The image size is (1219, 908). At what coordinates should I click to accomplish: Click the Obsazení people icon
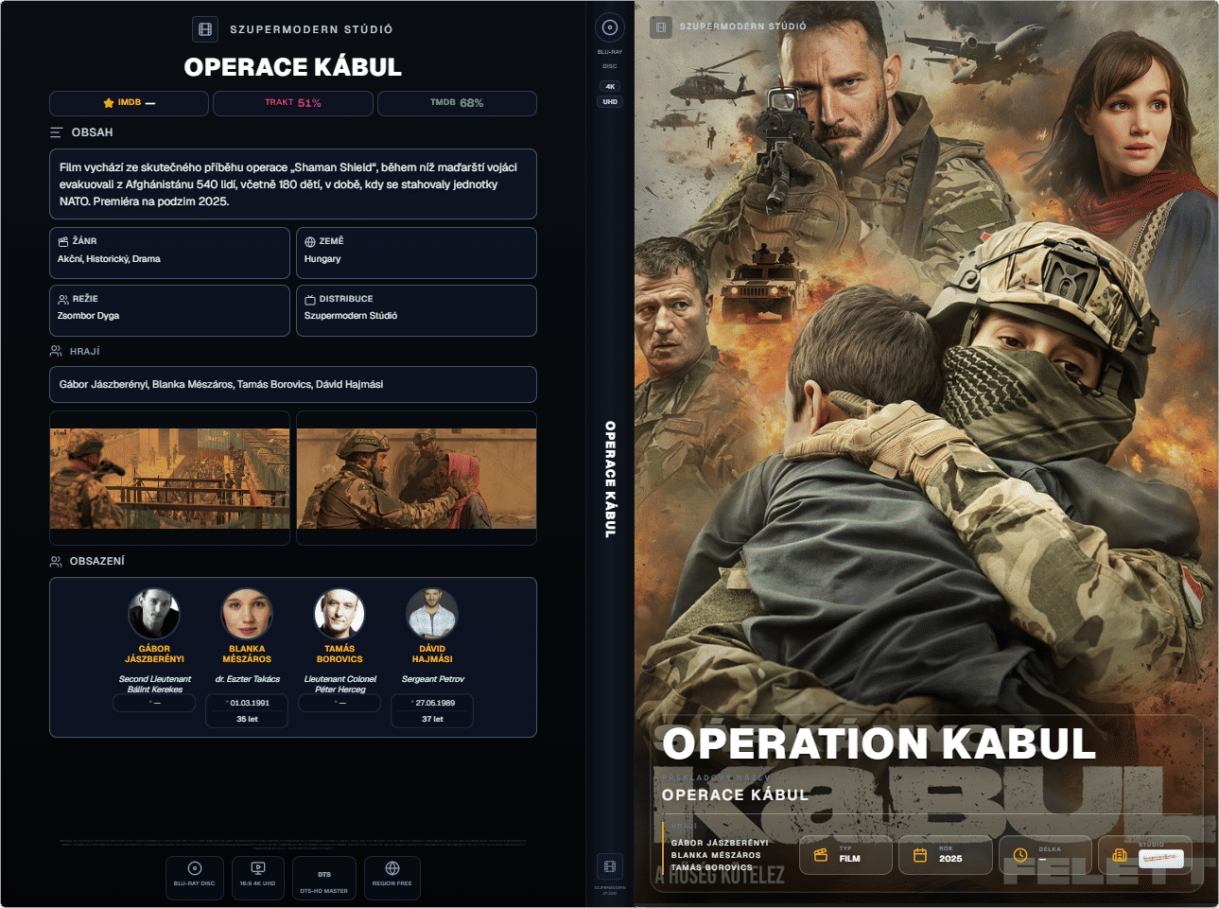56,561
